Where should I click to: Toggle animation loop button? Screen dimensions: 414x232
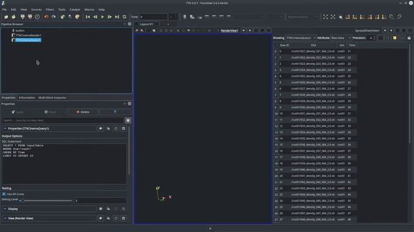point(124,17)
